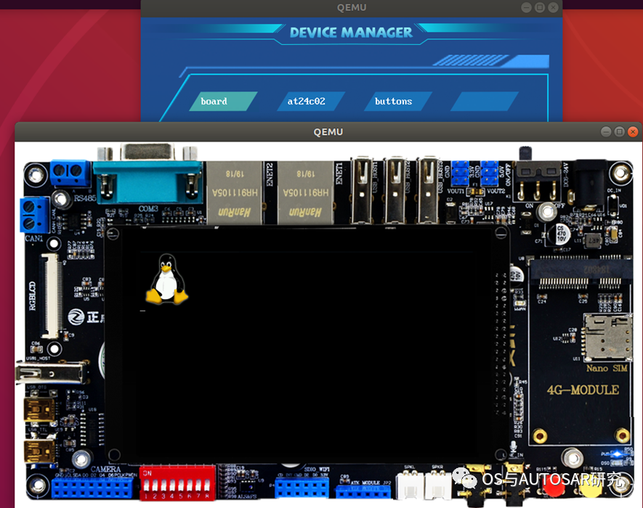The width and height of the screenshot is (643, 508).
Task: Open the at24c02 tab in Device Manager
Action: click(310, 101)
